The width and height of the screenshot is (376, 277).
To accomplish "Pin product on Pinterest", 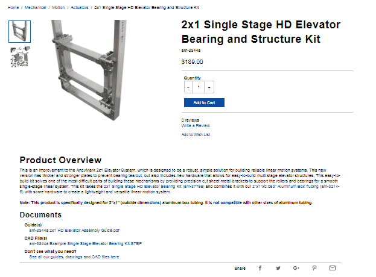I will pyautogui.click(x=314, y=267).
